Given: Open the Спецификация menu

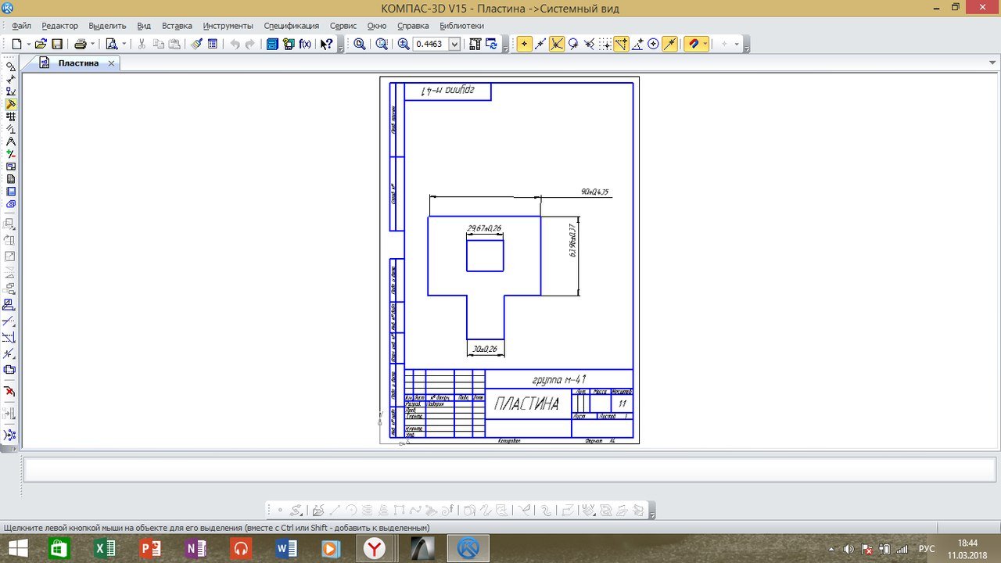Looking at the screenshot, I should pos(291,26).
